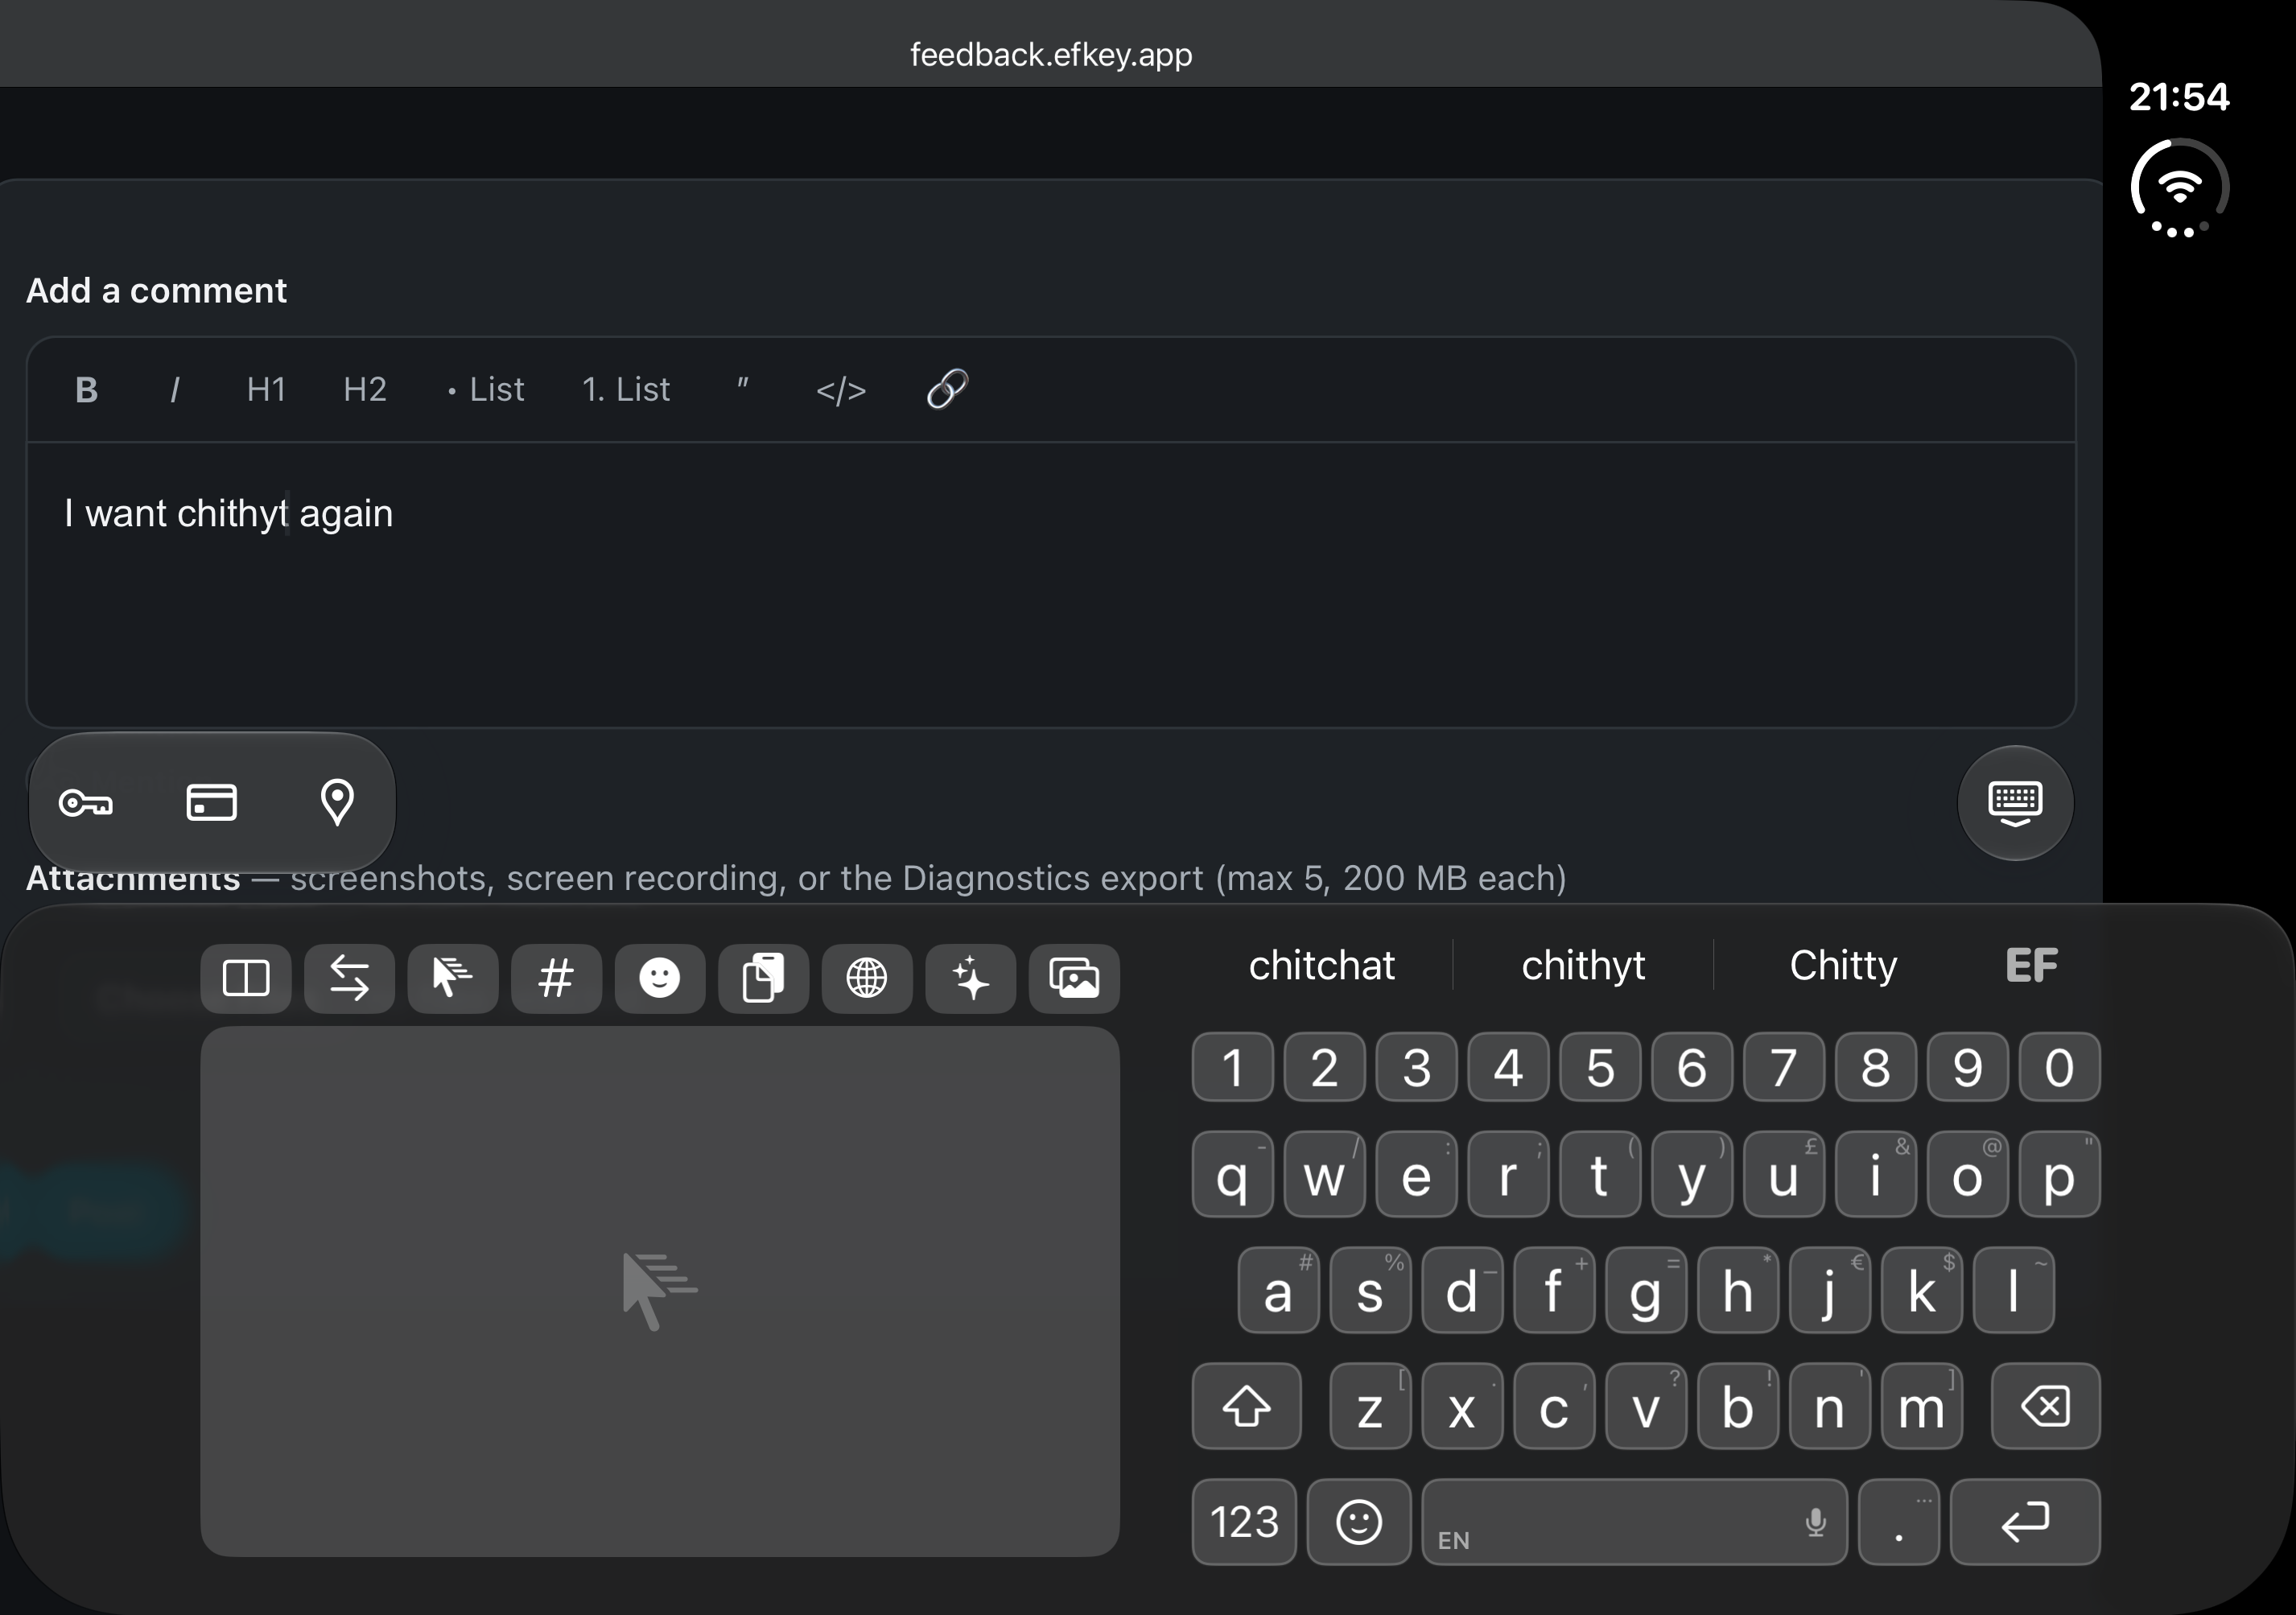Screen dimensions: 2296x1615
Task: Tap the period key
Action: click(1898, 1522)
